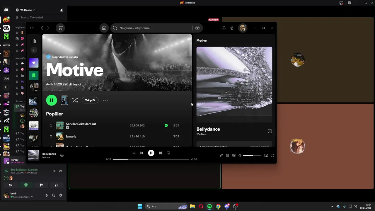
Task: Open Discord user settings gear
Action: 61,195
